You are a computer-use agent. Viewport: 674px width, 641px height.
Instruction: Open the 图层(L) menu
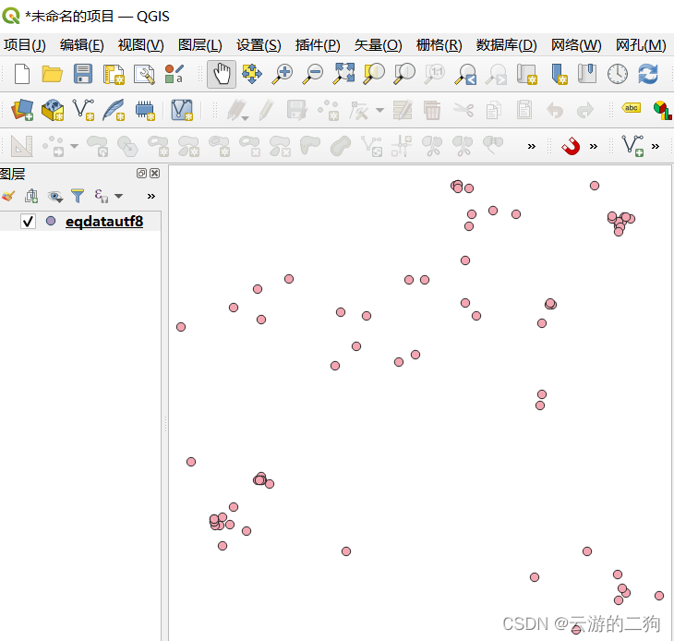pyautogui.click(x=200, y=45)
